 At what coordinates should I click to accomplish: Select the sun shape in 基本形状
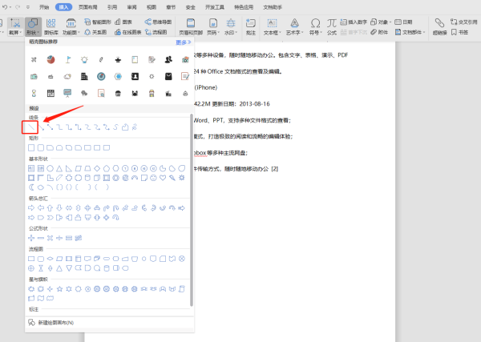pos(182,178)
